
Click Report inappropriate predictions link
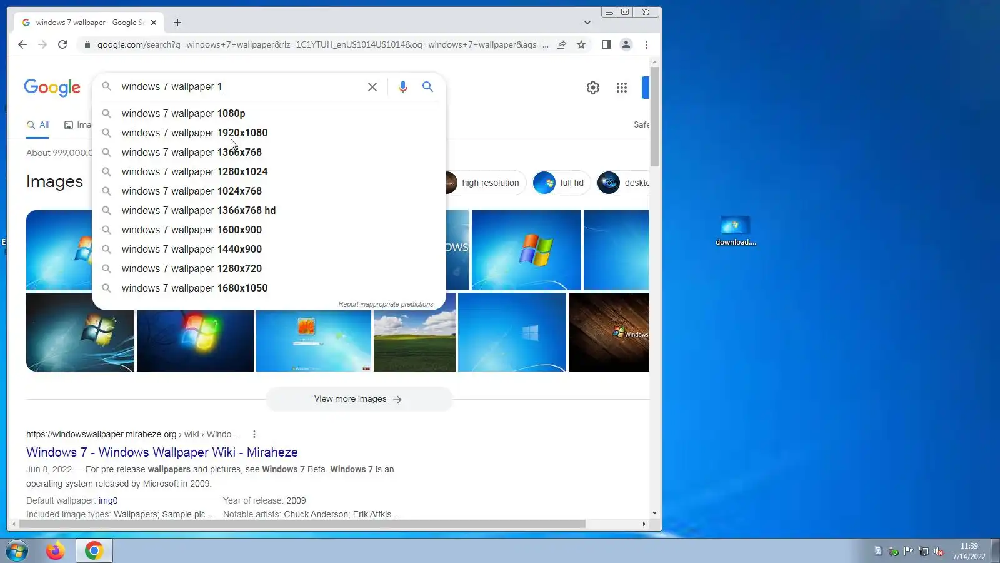386,304
